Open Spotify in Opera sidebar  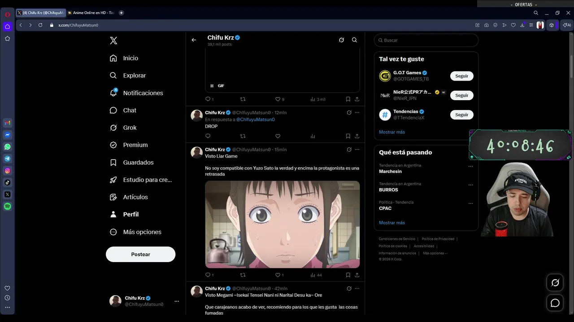pyautogui.click(x=8, y=207)
